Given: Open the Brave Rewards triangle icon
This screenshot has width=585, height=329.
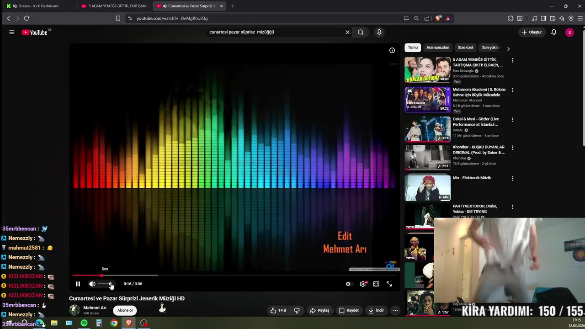Looking at the screenshot, I should [448, 18].
